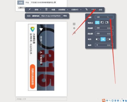Click the trash can delete icon

coord(46,9)
